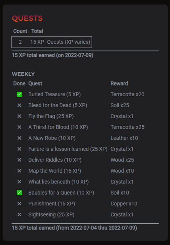Click the Quest column header

[x=35, y=84]
